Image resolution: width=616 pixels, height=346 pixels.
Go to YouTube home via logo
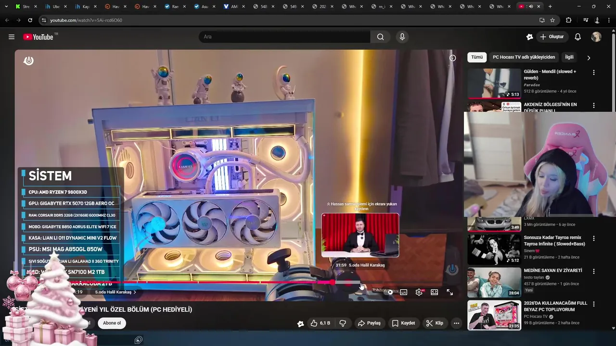pyautogui.click(x=38, y=37)
